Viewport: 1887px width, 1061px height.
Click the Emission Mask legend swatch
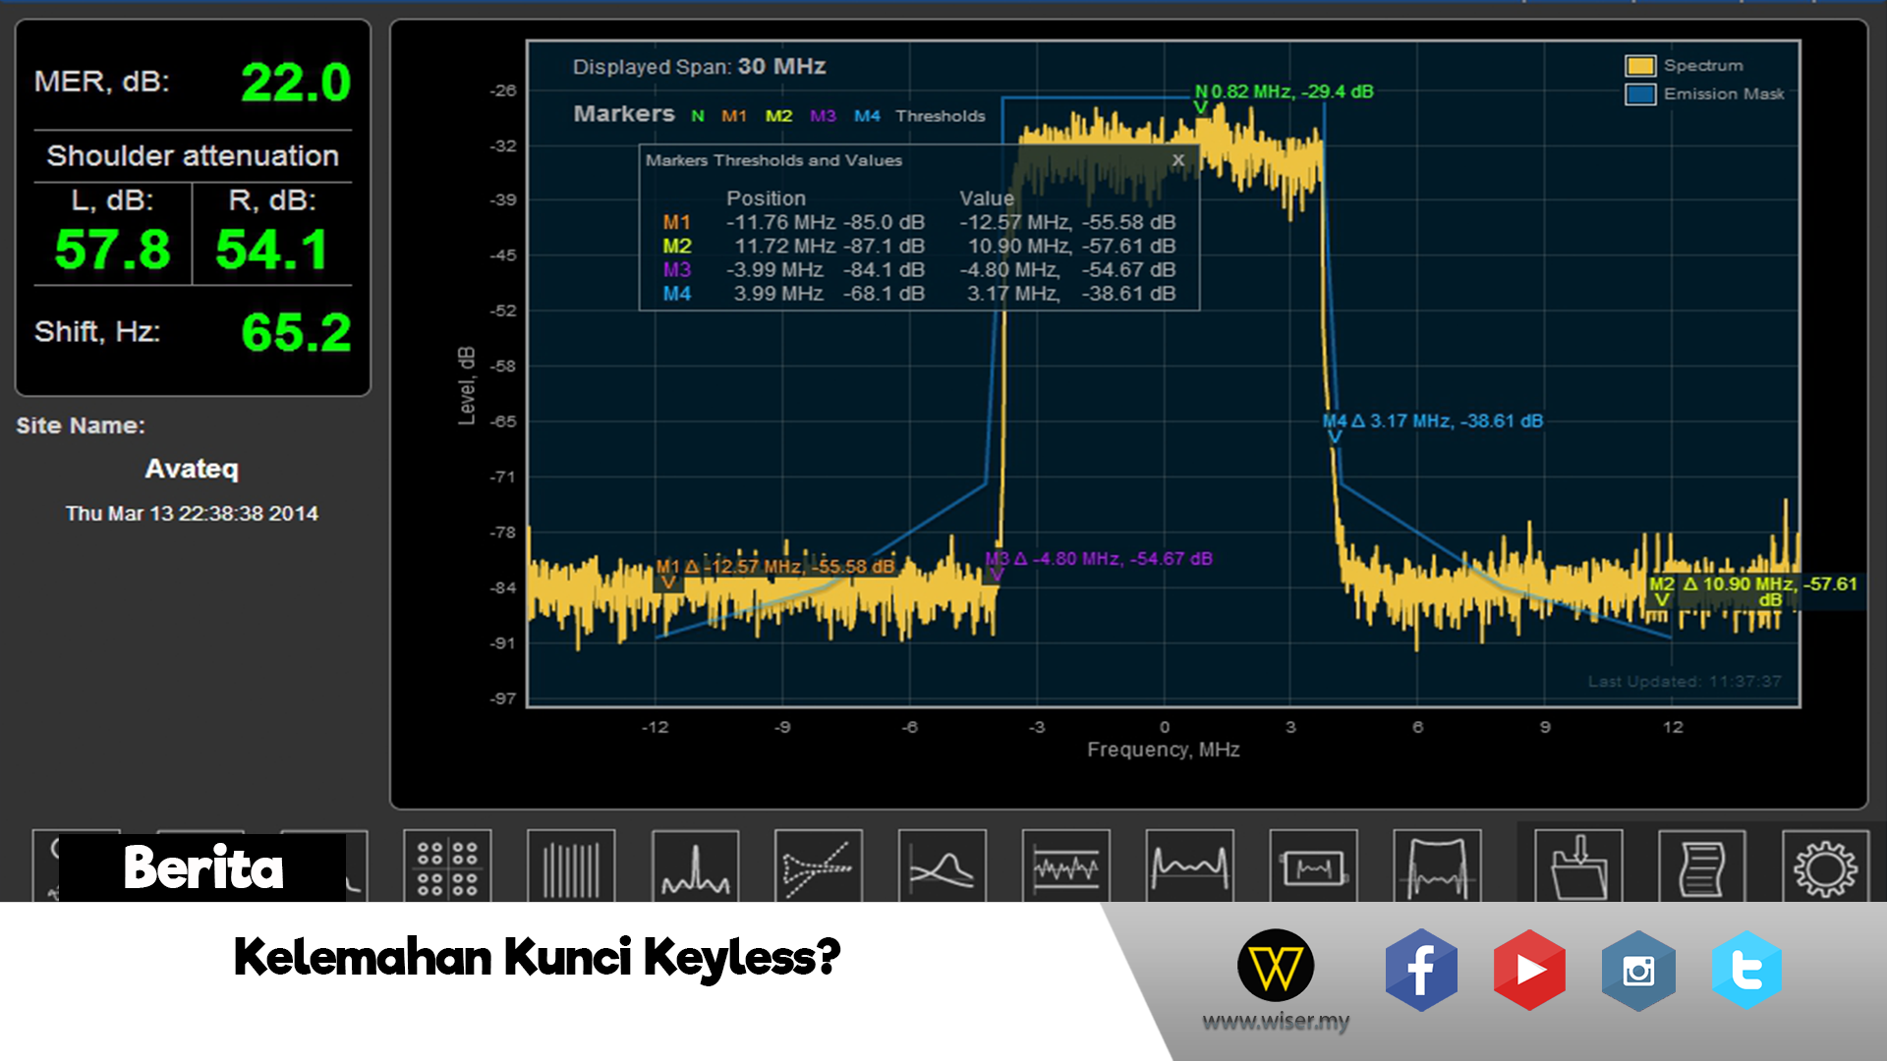(x=1640, y=94)
